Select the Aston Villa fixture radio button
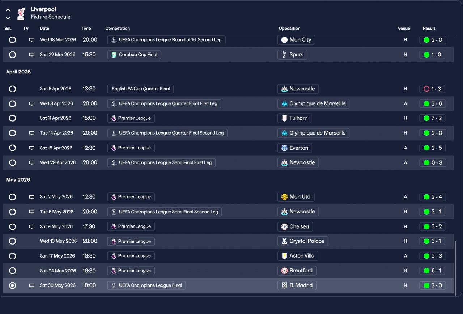Screen dimensions: 463x314 (x=12, y=256)
